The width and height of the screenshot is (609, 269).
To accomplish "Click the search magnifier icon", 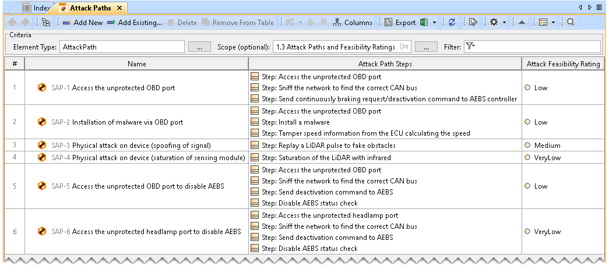I will click(x=571, y=23).
